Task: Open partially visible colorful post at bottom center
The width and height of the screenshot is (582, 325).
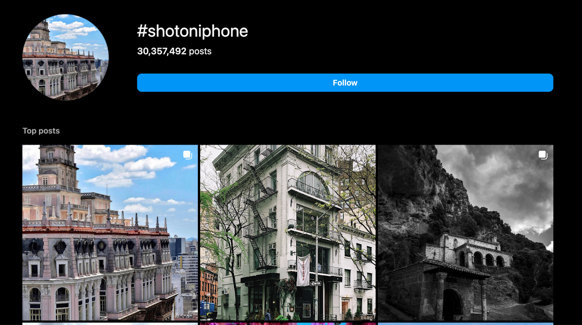Action: pos(288,324)
